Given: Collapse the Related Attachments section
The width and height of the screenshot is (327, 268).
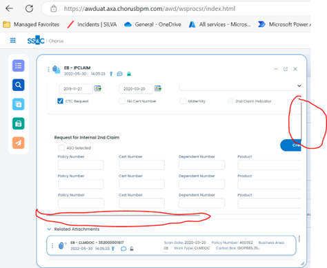Looking at the screenshot, I should [x=49, y=229].
